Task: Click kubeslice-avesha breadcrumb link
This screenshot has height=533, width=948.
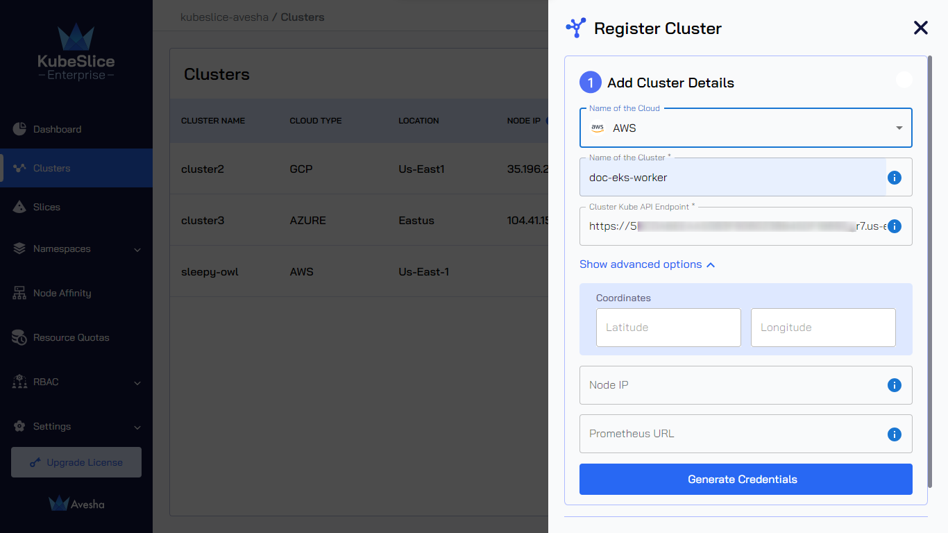Action: tap(224, 17)
